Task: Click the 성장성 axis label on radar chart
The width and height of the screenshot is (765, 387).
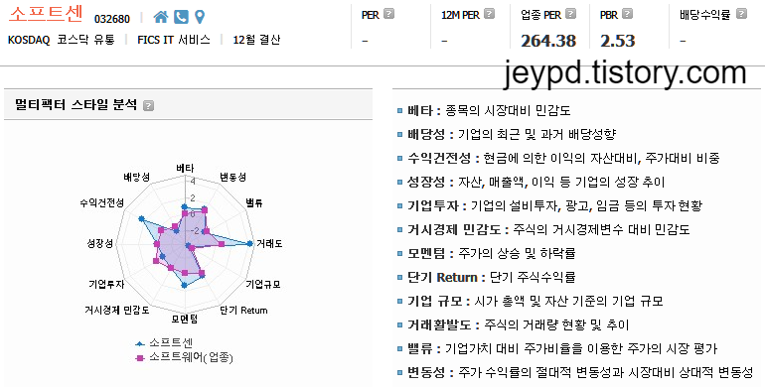Action: (100, 243)
